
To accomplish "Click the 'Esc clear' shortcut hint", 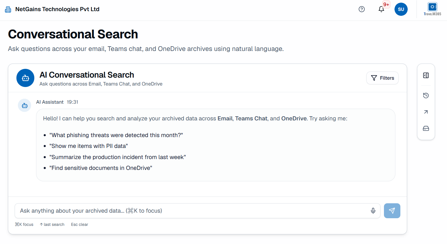I will tap(79, 224).
